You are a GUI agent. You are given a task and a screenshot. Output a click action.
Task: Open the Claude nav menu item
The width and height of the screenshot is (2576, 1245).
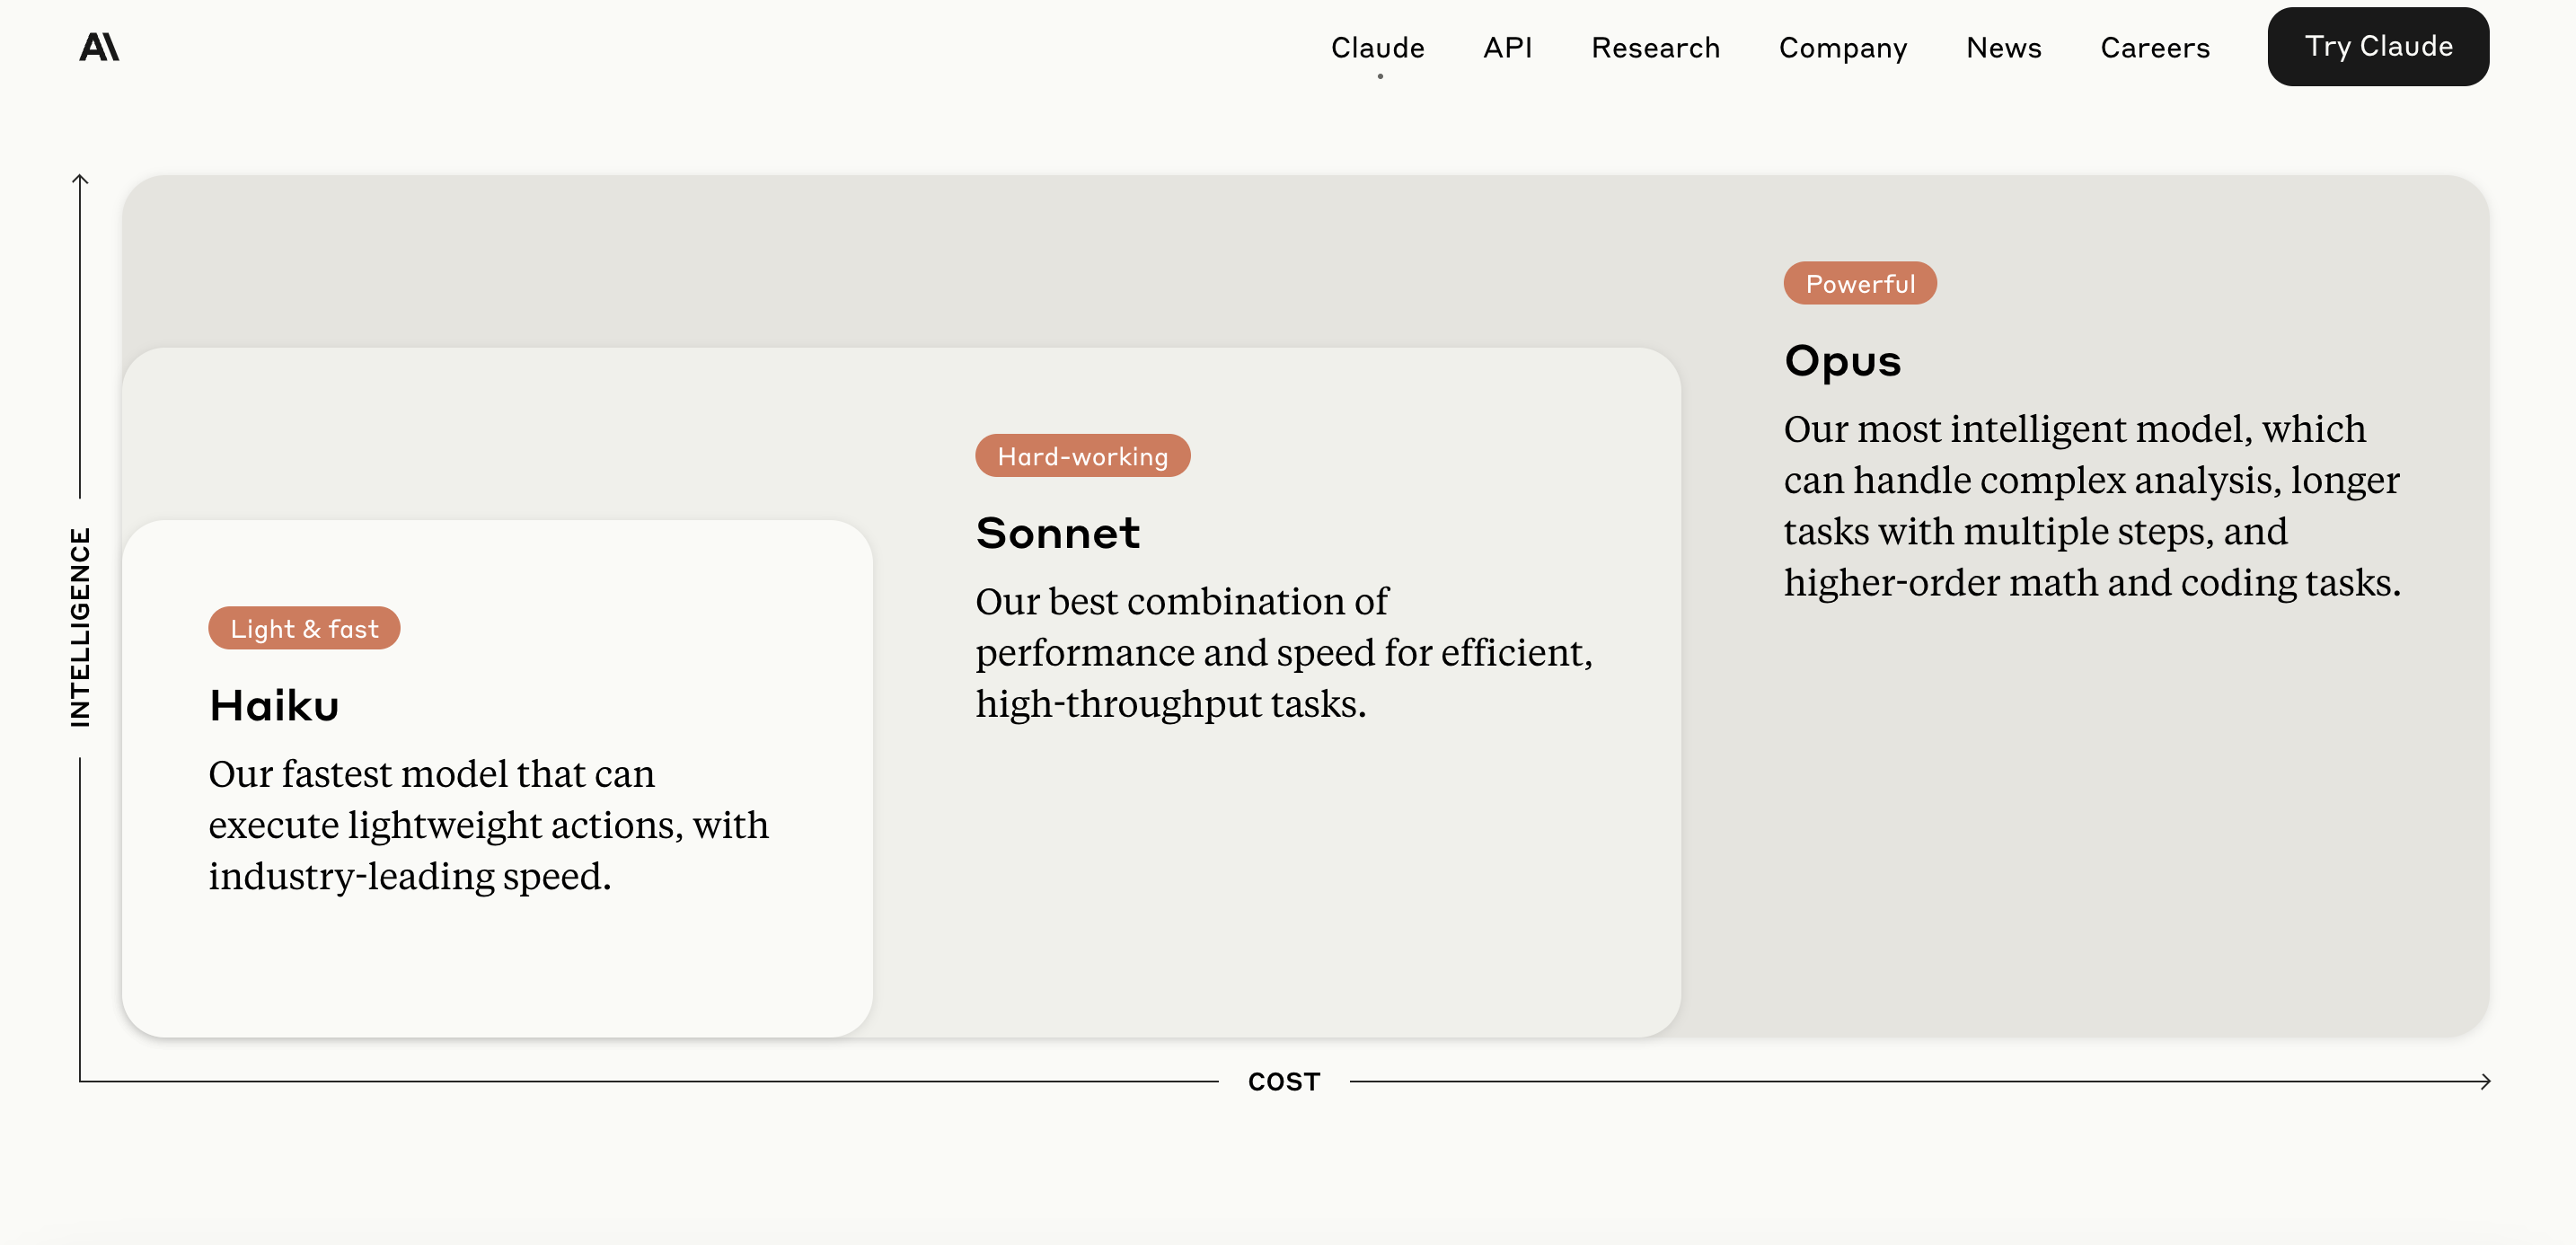tap(1377, 47)
